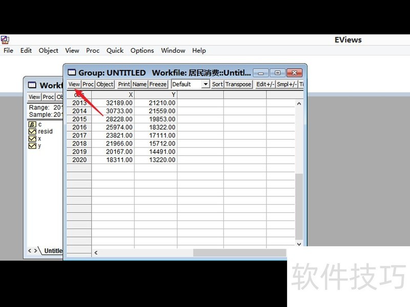Click Object button in Group window toolbar
This screenshot has height=307, width=410.
(105, 84)
